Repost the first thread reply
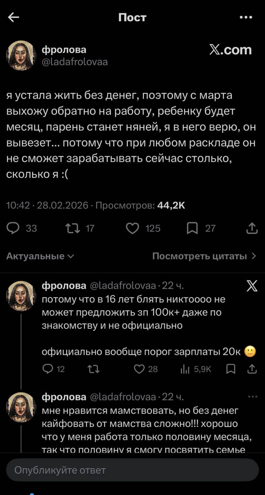265x495 pixels. [x=93, y=369]
